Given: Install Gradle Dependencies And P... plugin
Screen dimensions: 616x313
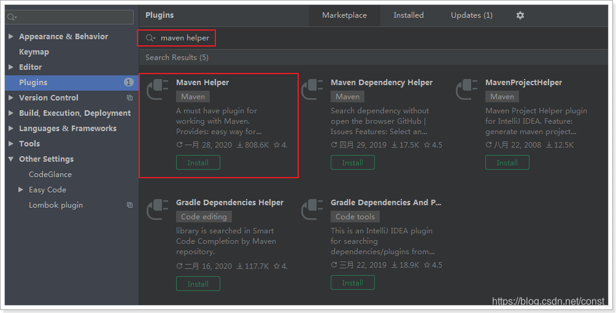Looking at the screenshot, I should pos(352,283).
